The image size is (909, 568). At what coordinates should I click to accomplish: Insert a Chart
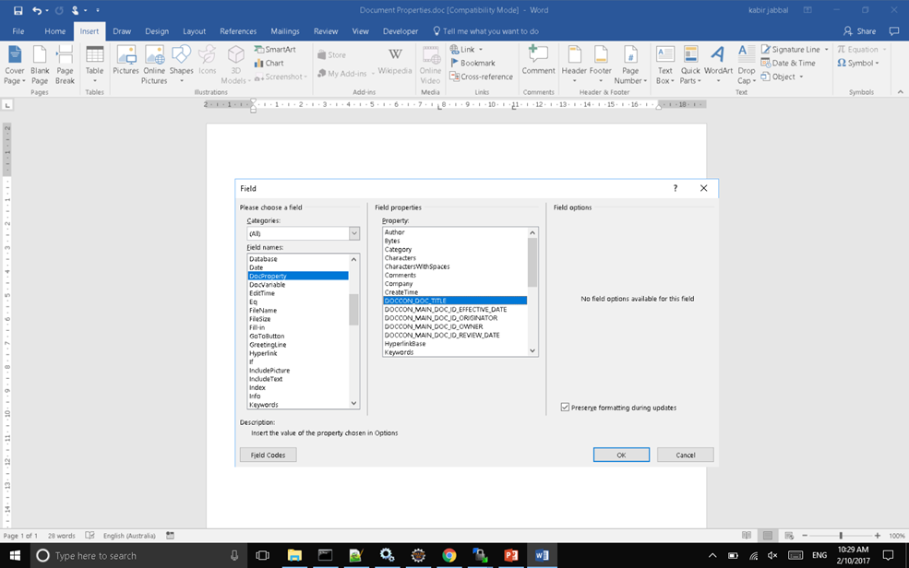[x=269, y=63]
